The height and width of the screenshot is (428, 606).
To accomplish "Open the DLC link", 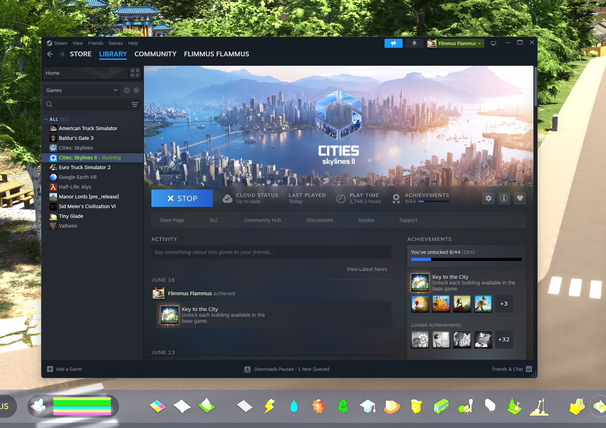I will click(x=214, y=220).
